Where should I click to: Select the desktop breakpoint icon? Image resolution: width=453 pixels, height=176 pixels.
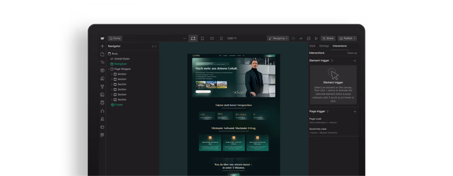coord(193,38)
